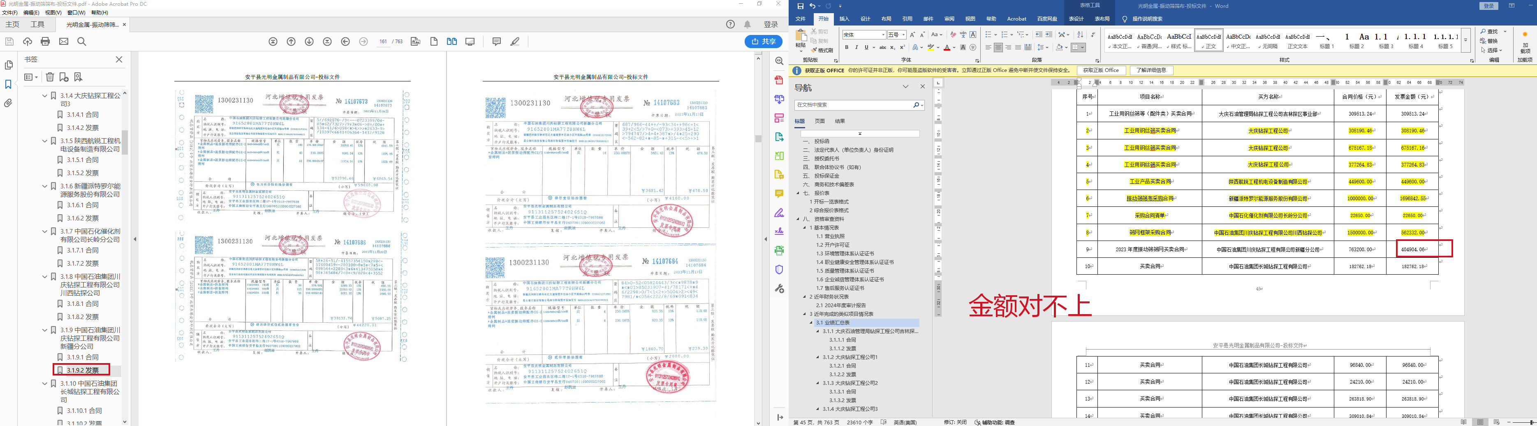Open Acrobat 文件(F) menu
Image resolution: width=1537 pixels, height=426 pixels.
click(10, 12)
